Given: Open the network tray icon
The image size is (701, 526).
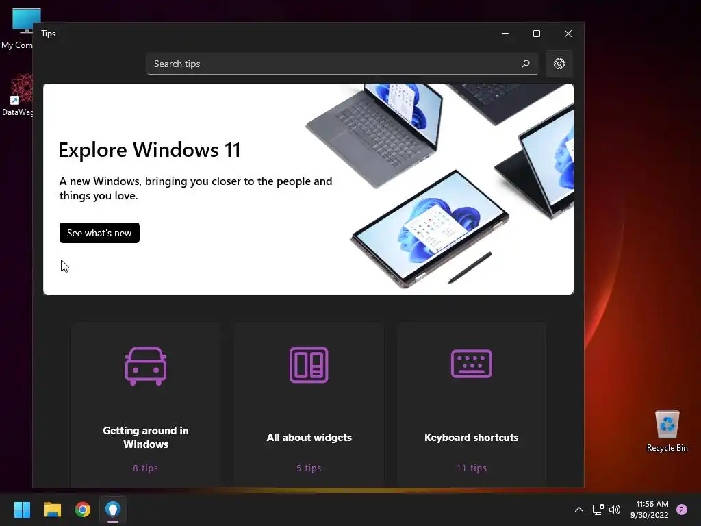Looking at the screenshot, I should coord(598,510).
